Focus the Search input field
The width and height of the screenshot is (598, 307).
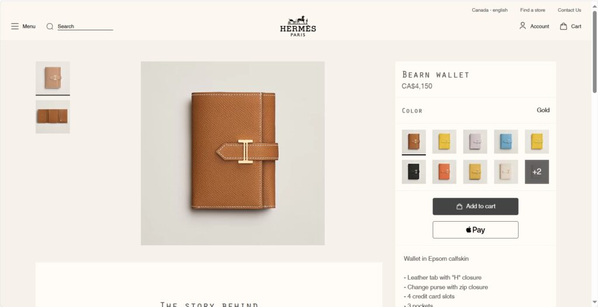point(85,26)
